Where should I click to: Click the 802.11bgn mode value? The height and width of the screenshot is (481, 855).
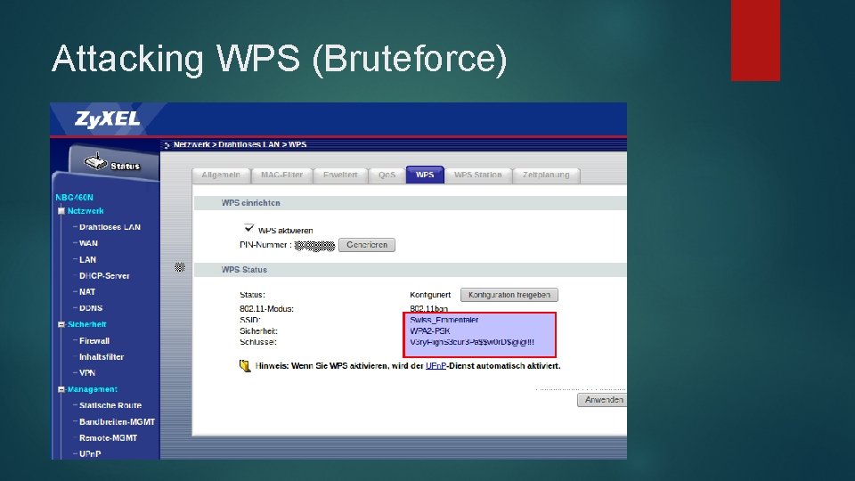click(x=428, y=309)
